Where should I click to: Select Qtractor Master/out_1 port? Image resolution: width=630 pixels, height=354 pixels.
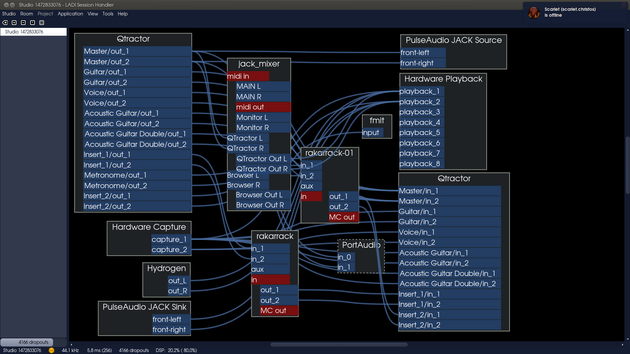pyautogui.click(x=137, y=51)
